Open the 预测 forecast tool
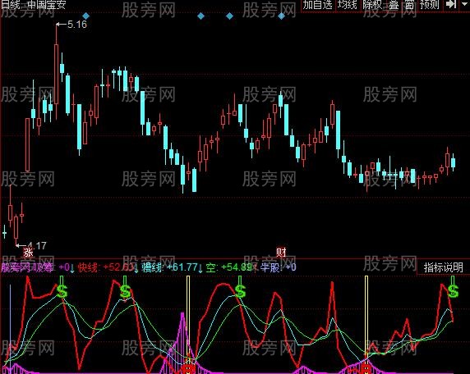Viewport: 470px width, 374px height. pyautogui.click(x=430, y=5)
